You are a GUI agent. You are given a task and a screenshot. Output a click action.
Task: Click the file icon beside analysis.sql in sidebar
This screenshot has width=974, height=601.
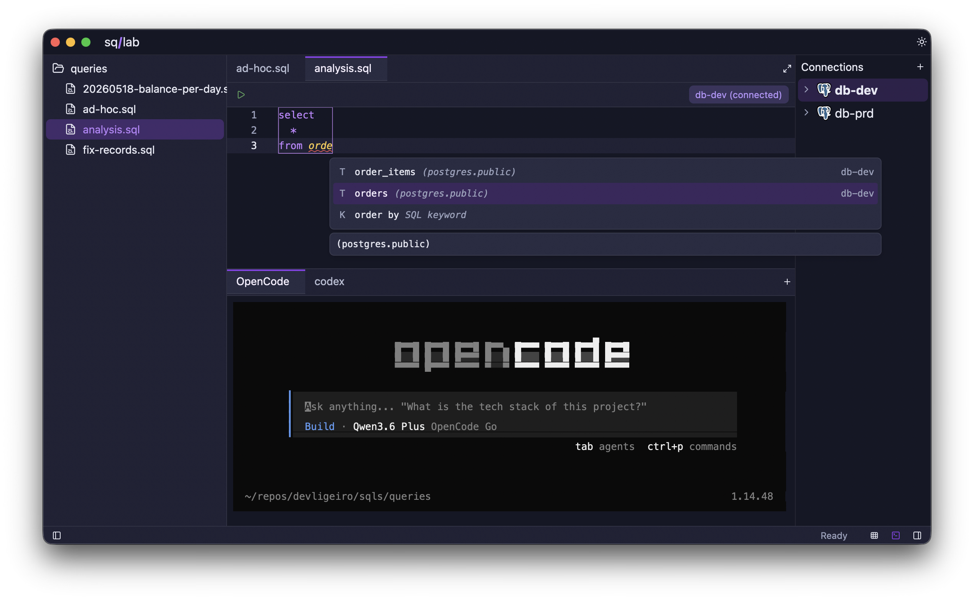point(71,129)
